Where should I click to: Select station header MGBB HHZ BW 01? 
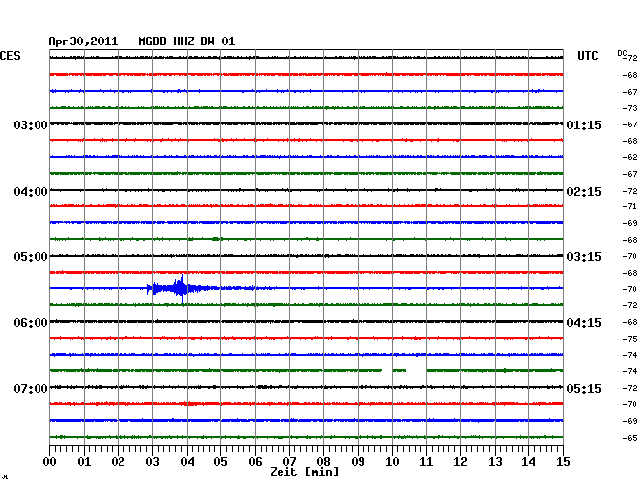pos(187,41)
